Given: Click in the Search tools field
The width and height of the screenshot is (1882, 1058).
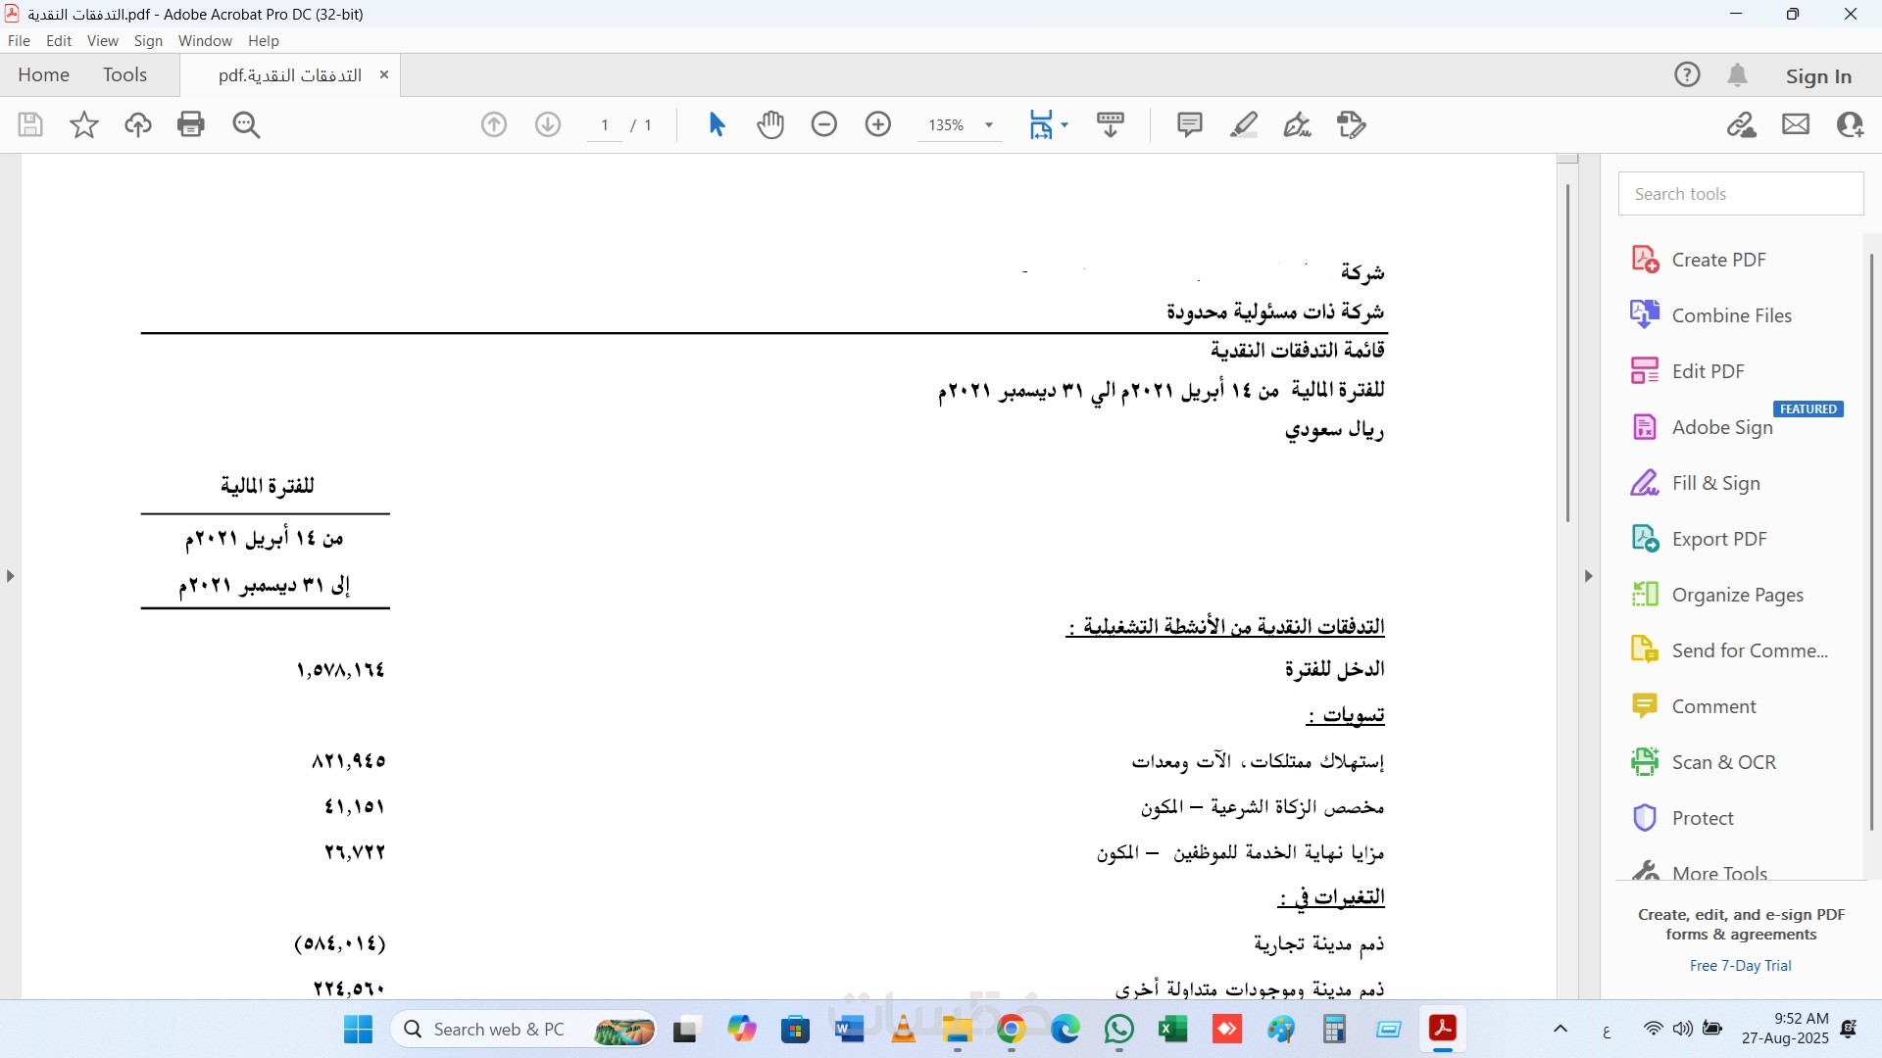Looking at the screenshot, I should pyautogui.click(x=1740, y=194).
